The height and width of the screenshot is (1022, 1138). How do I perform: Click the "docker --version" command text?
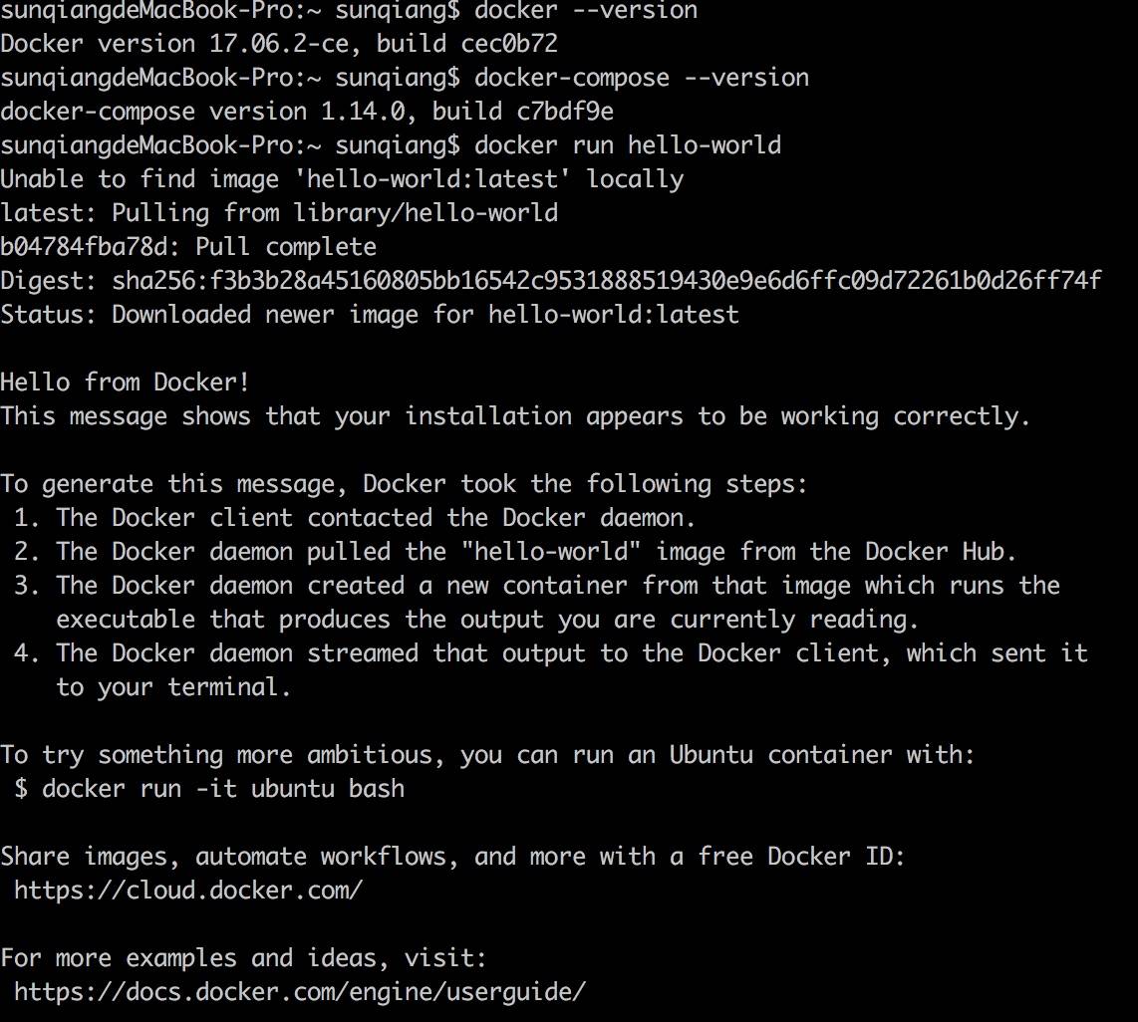[x=586, y=11]
